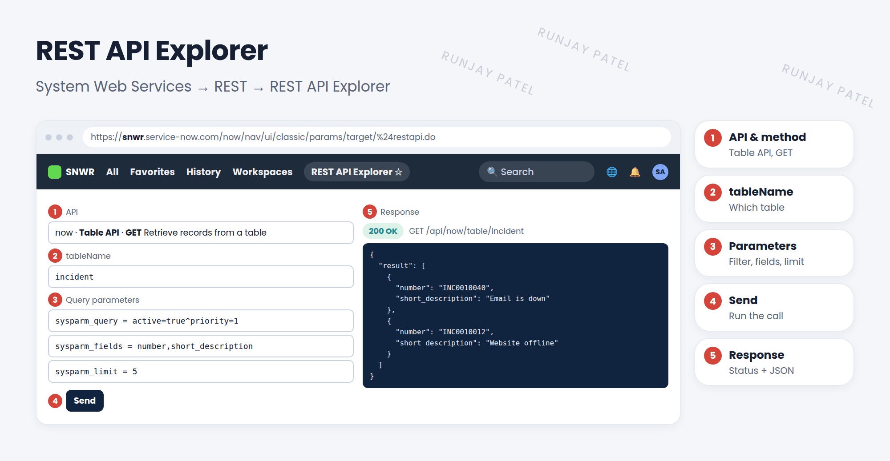Click the Query parameters label

pos(102,300)
